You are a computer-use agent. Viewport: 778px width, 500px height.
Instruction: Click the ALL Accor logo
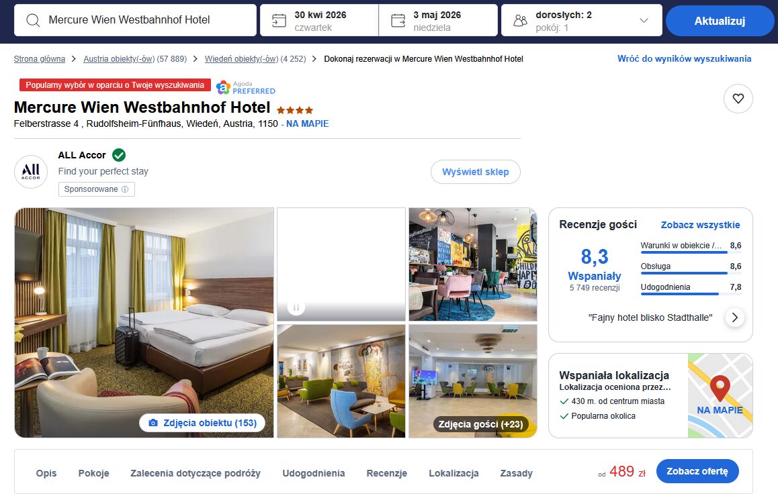coord(31,172)
